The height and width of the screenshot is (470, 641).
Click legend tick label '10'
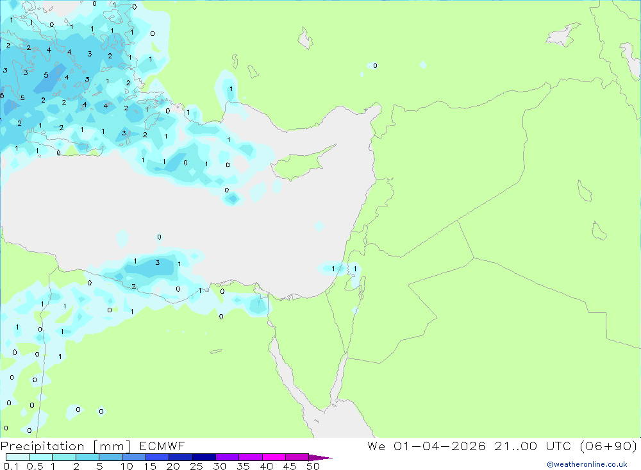127,466
